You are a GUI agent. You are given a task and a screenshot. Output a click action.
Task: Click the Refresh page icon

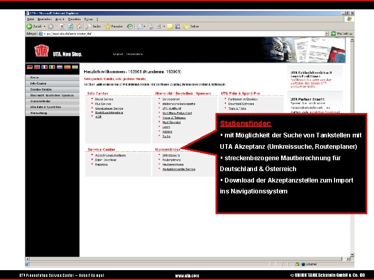pyautogui.click(x=71, y=26)
